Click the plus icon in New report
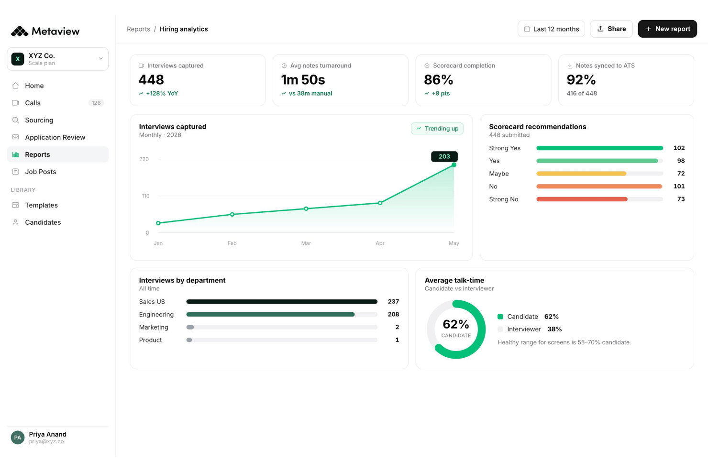This screenshot has width=708, height=472. 649,29
